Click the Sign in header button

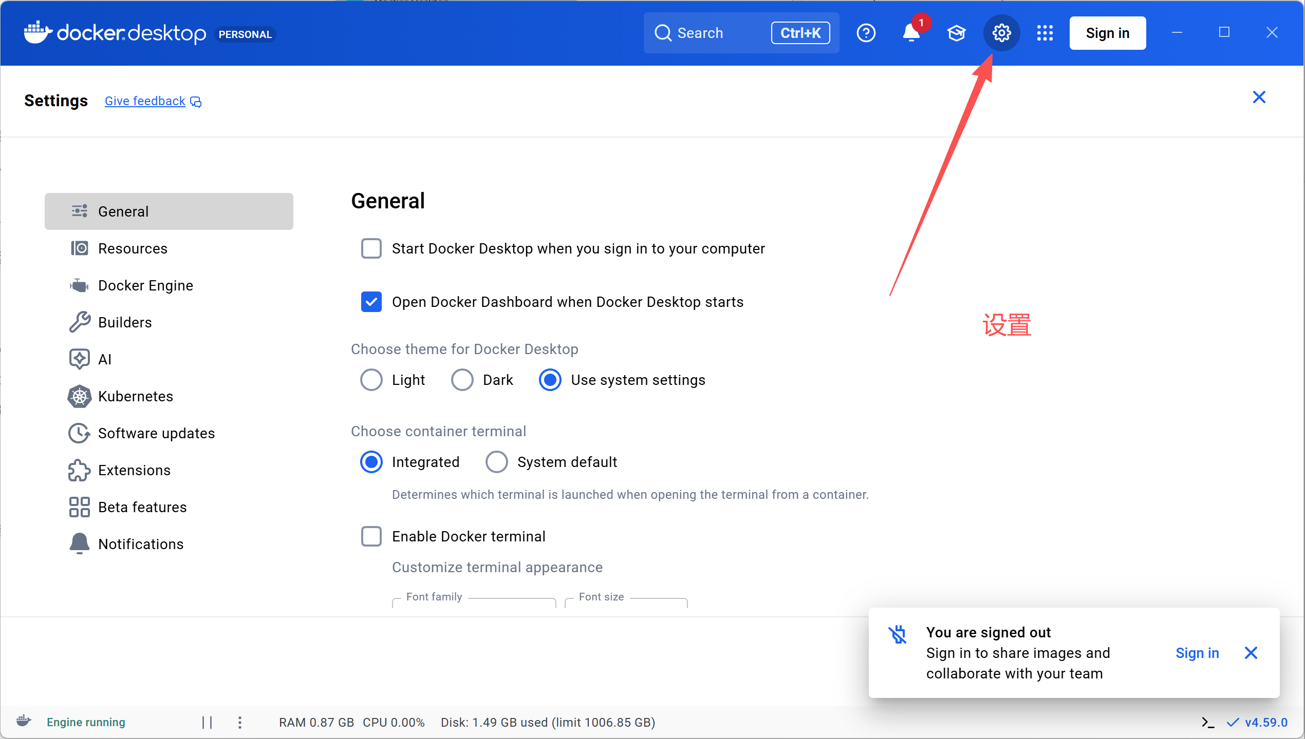[x=1107, y=33]
